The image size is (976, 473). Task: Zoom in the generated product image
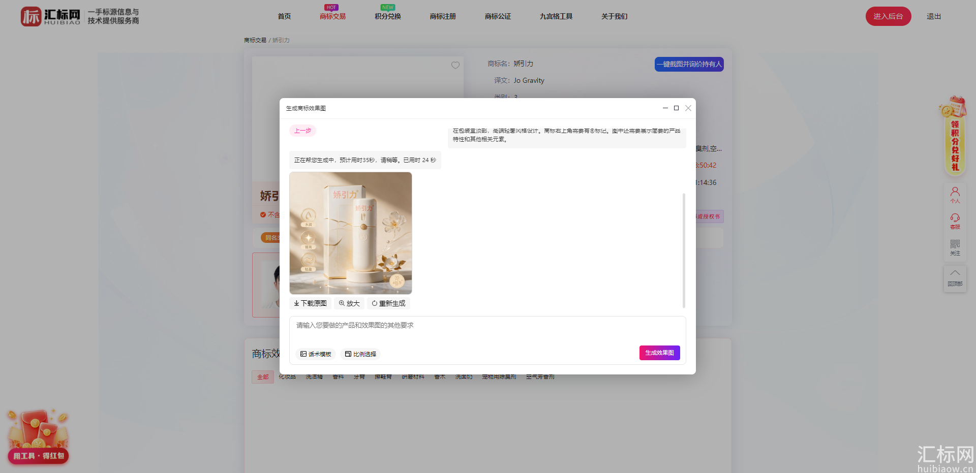(349, 303)
